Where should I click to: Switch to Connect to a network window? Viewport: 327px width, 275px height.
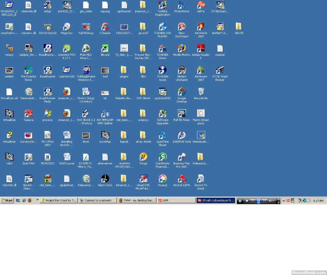[x=98, y=201]
